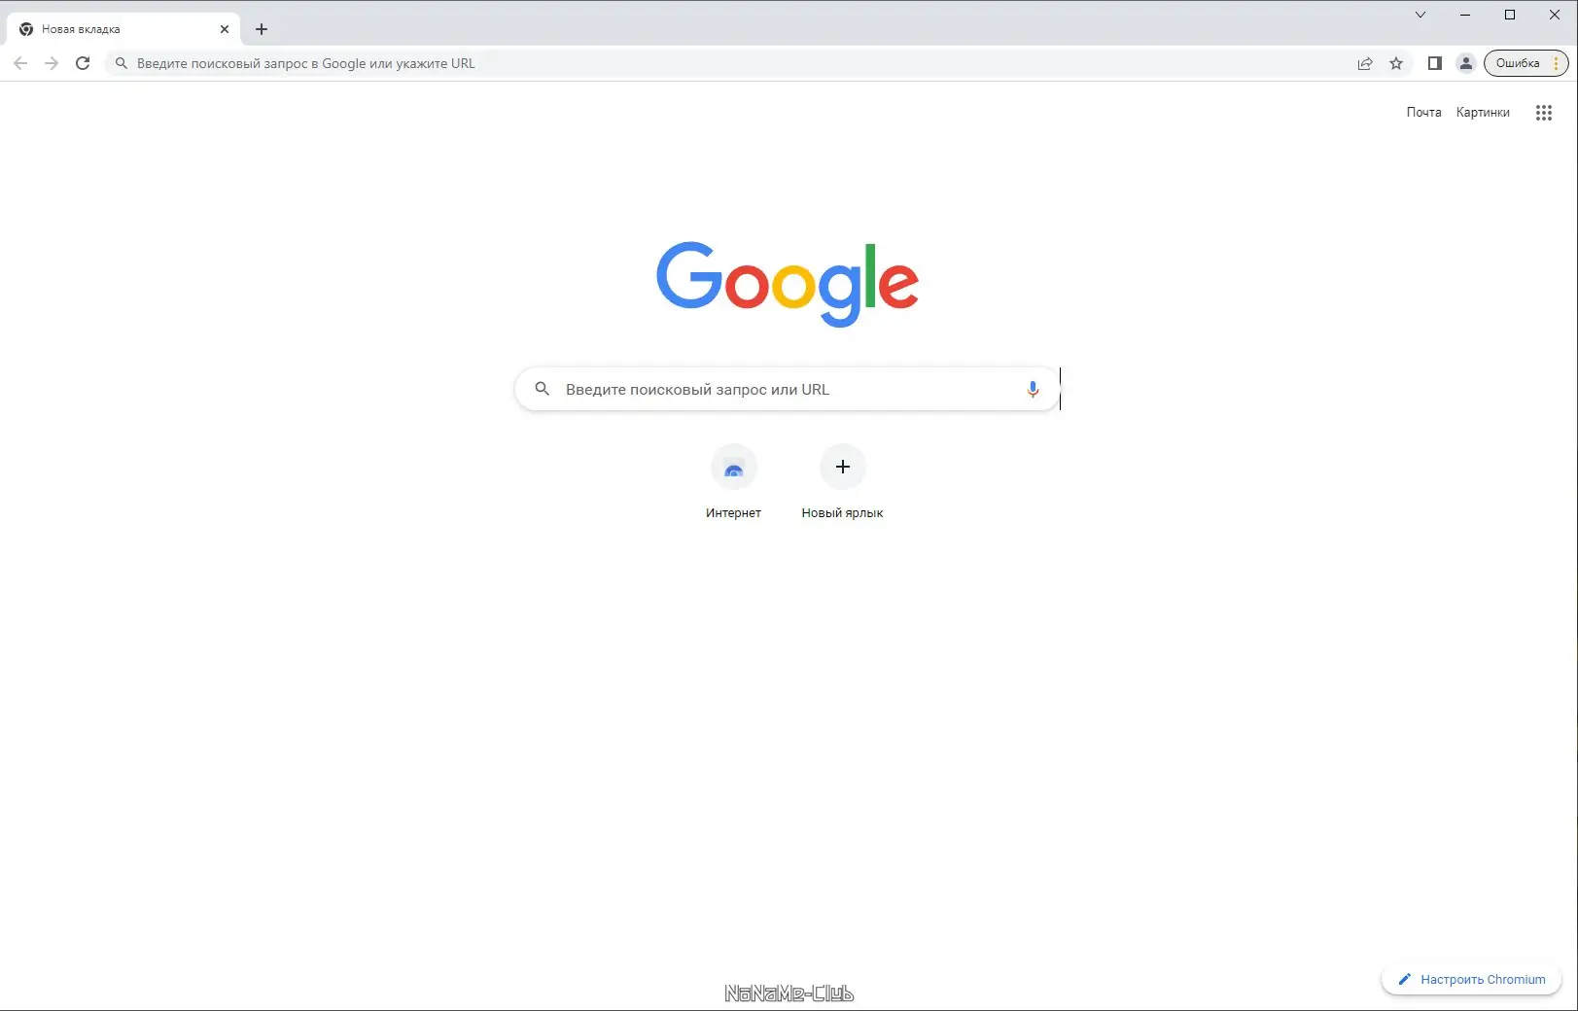Reload the current page
Image resolution: width=1578 pixels, height=1011 pixels.
click(83, 63)
